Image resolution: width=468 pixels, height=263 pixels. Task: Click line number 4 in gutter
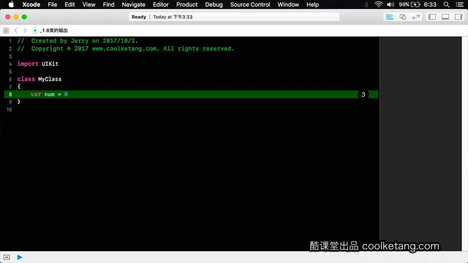(x=10, y=64)
